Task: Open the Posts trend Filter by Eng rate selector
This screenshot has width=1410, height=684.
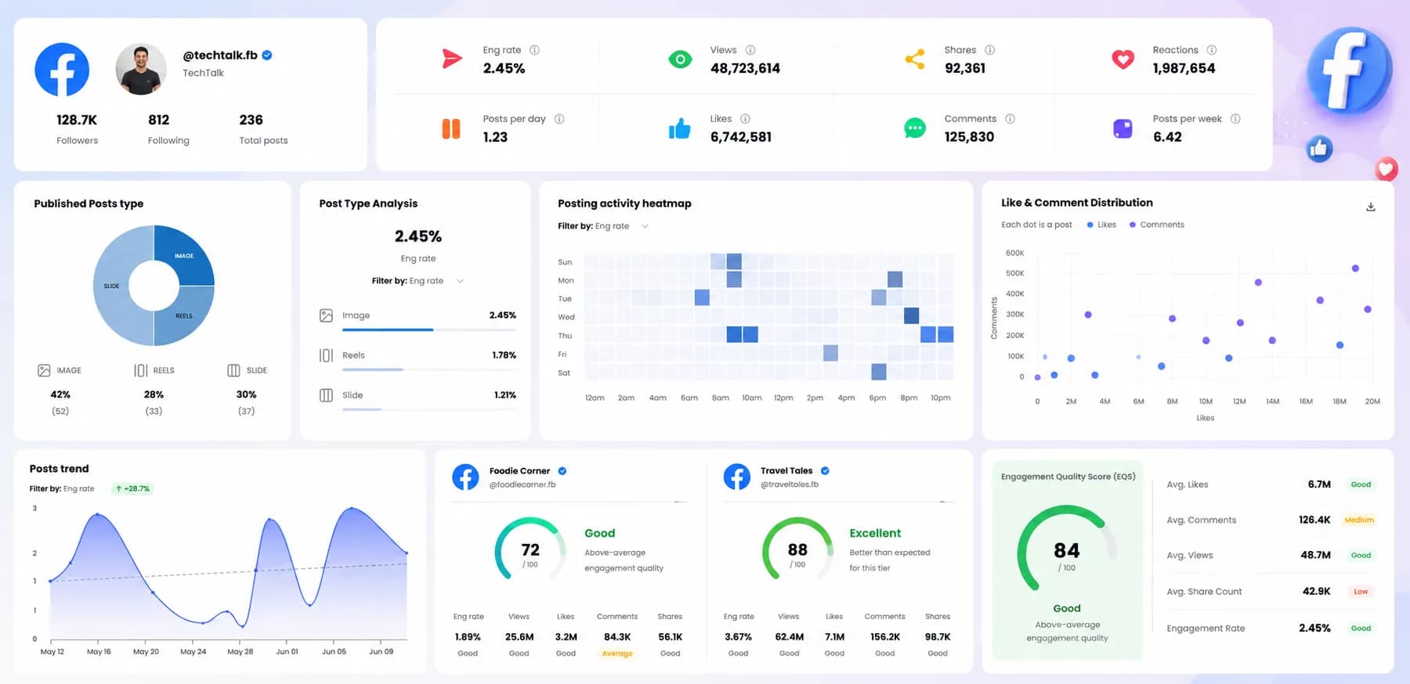Action: 62,488
